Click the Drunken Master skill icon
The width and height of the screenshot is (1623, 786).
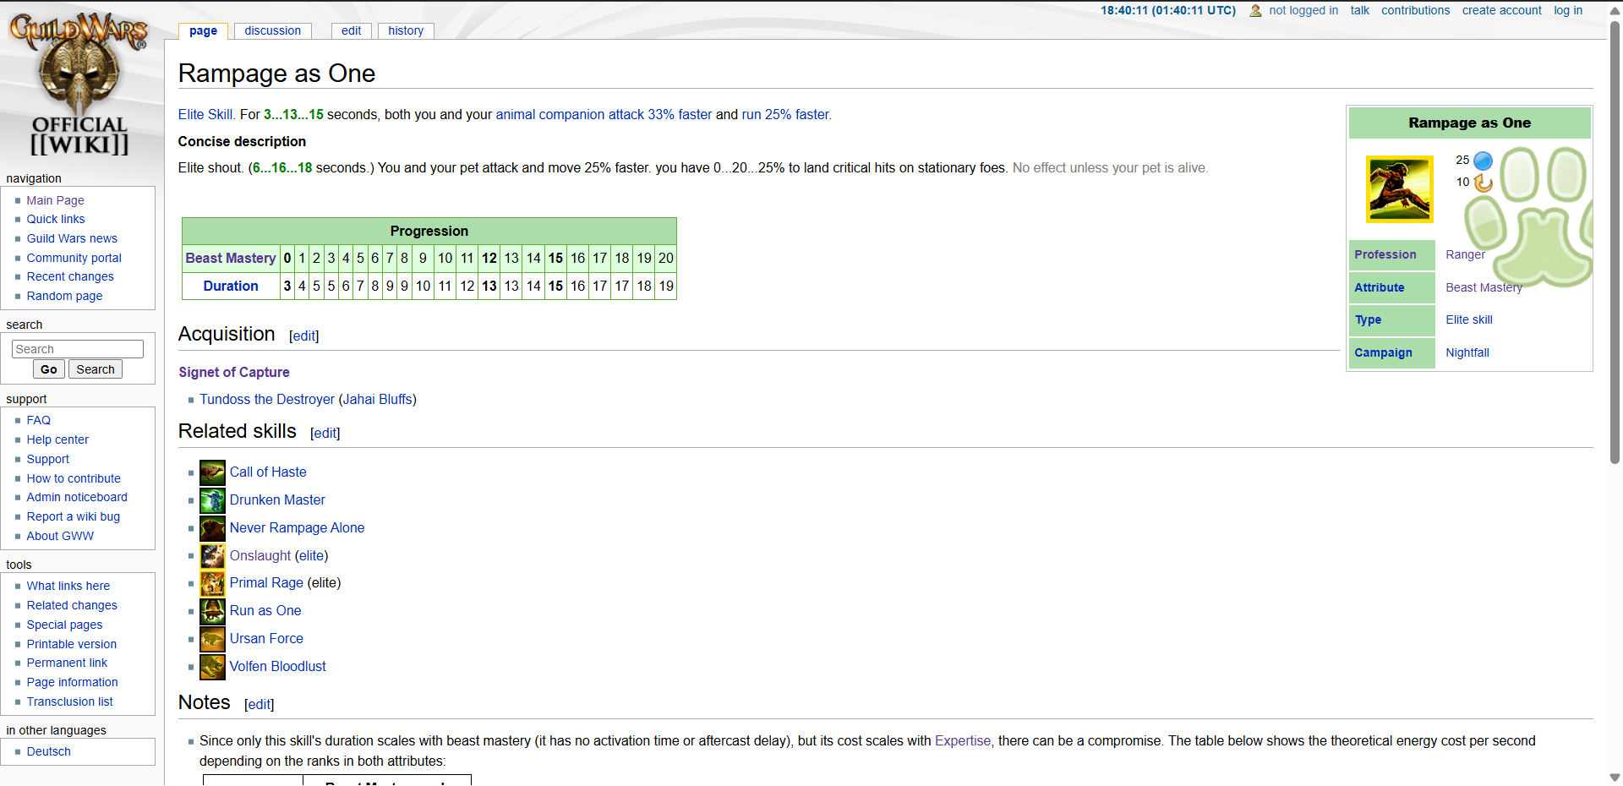coord(212,500)
